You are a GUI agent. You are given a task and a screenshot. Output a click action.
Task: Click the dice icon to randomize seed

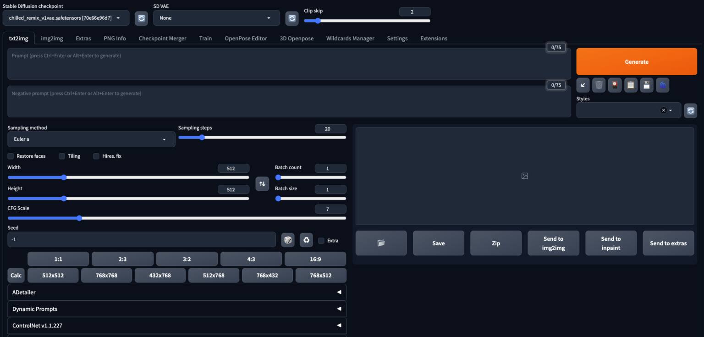point(288,240)
